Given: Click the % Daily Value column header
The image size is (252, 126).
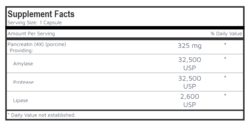Looking at the screenshot, I should click(x=226, y=34).
